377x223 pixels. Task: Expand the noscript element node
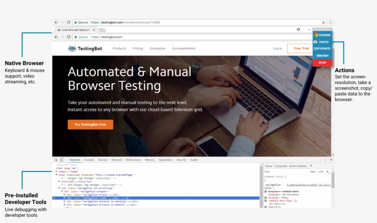coord(59,181)
